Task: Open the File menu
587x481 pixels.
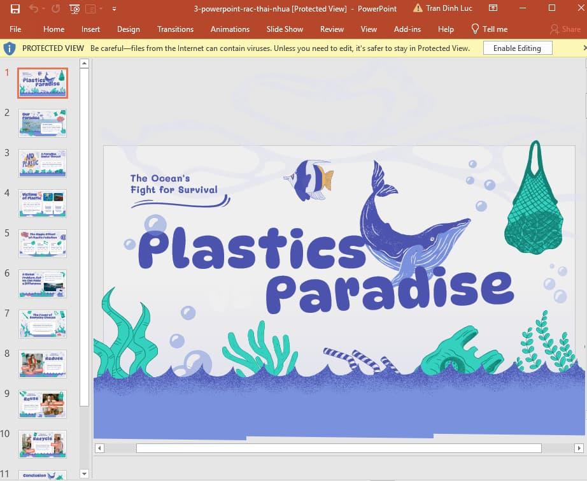Action: pos(15,29)
